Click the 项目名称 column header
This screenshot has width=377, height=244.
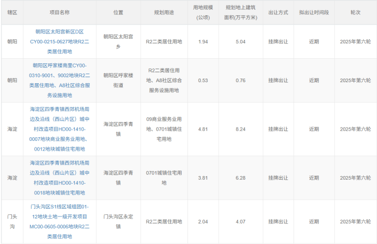[60, 12]
